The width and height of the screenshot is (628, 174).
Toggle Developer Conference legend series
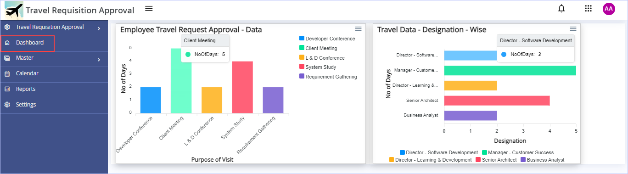coord(327,39)
